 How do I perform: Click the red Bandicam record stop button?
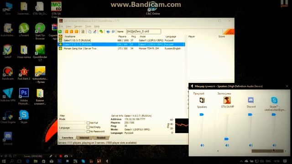(61, 156)
